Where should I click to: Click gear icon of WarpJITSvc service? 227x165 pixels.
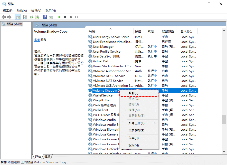click(x=90, y=100)
